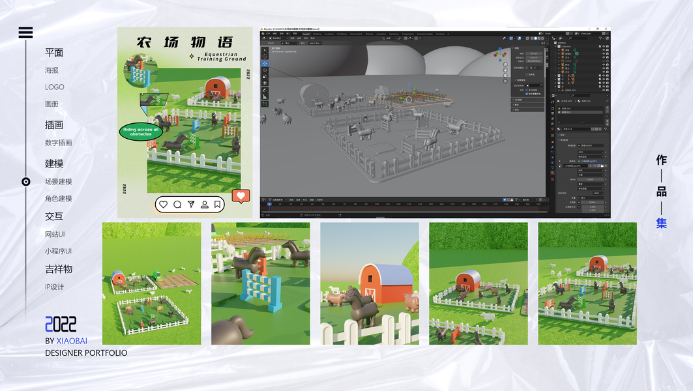
Task: Activate the Scale tool in Blender toolbar
Action: pyautogui.click(x=265, y=76)
